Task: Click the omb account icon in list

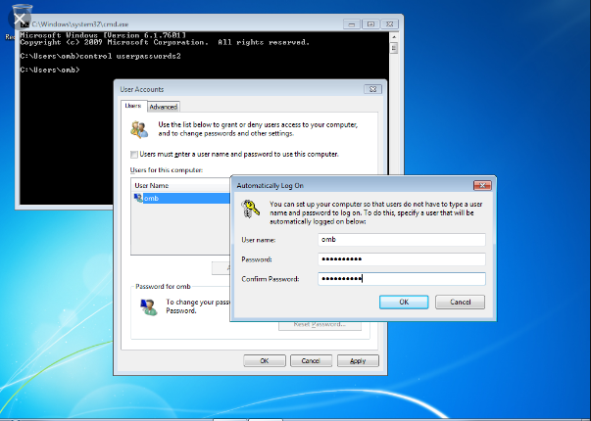Action: [x=138, y=198]
